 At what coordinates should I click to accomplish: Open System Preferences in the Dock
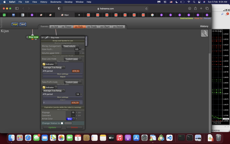point(144,138)
